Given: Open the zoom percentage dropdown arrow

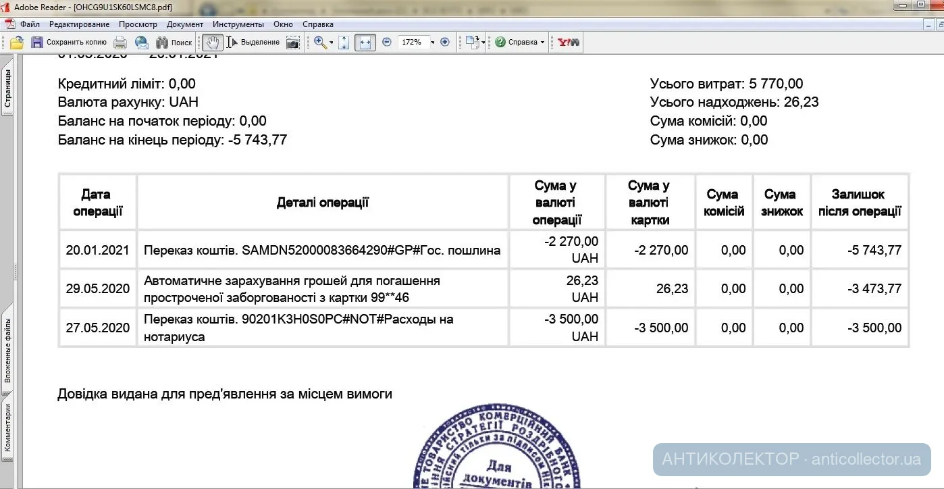Looking at the screenshot, I should (x=433, y=43).
